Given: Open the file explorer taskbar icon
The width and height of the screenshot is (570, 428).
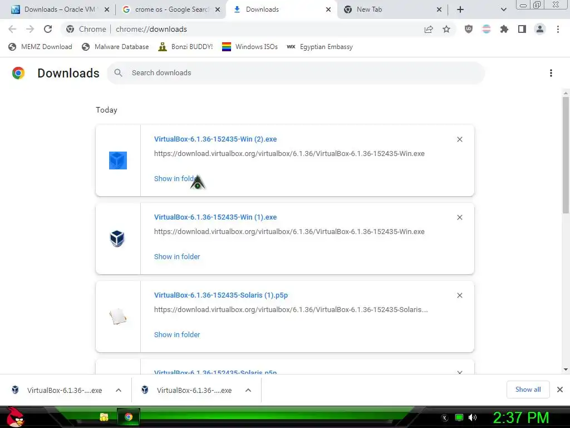Looking at the screenshot, I should [x=104, y=417].
